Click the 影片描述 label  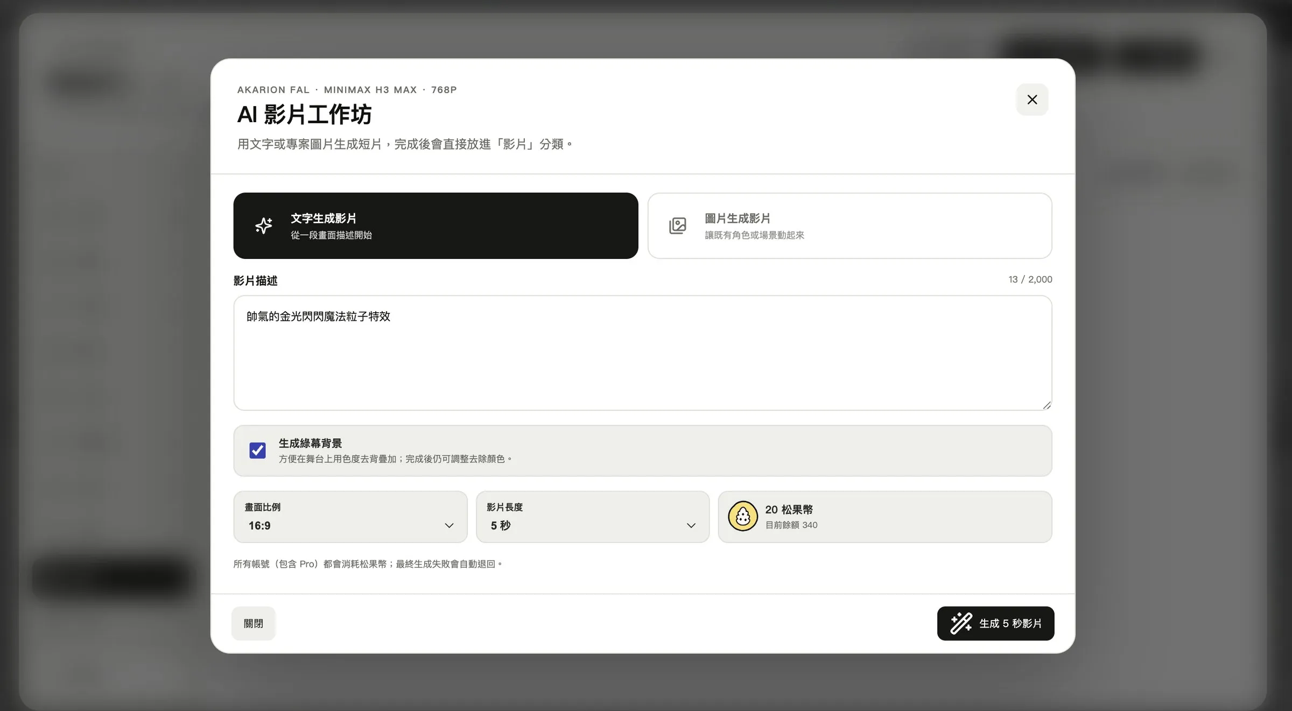click(x=255, y=280)
